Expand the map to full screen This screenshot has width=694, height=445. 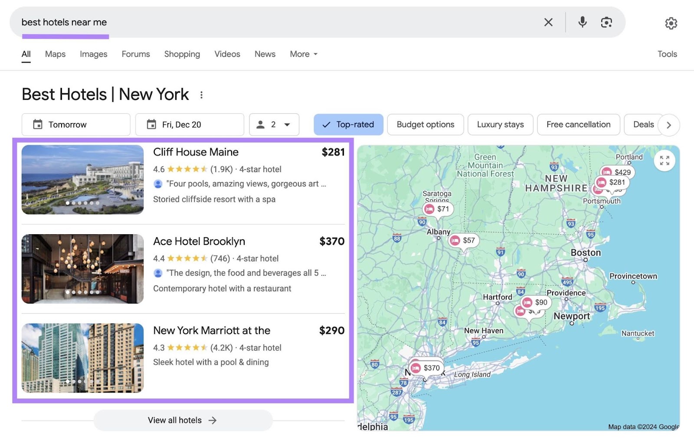pyautogui.click(x=665, y=160)
